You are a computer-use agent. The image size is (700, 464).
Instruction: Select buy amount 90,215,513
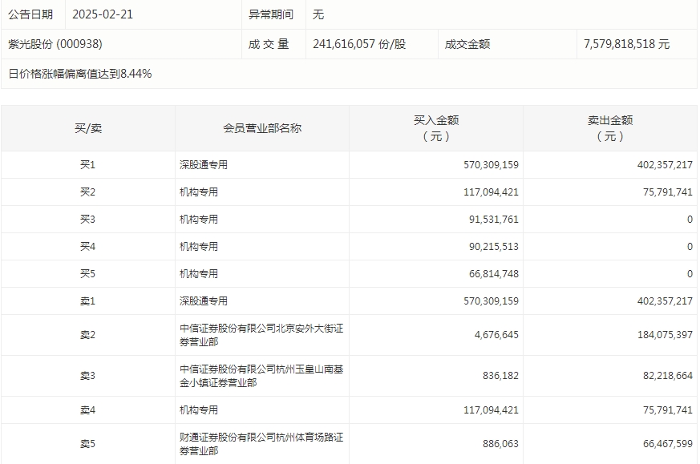coord(494,246)
